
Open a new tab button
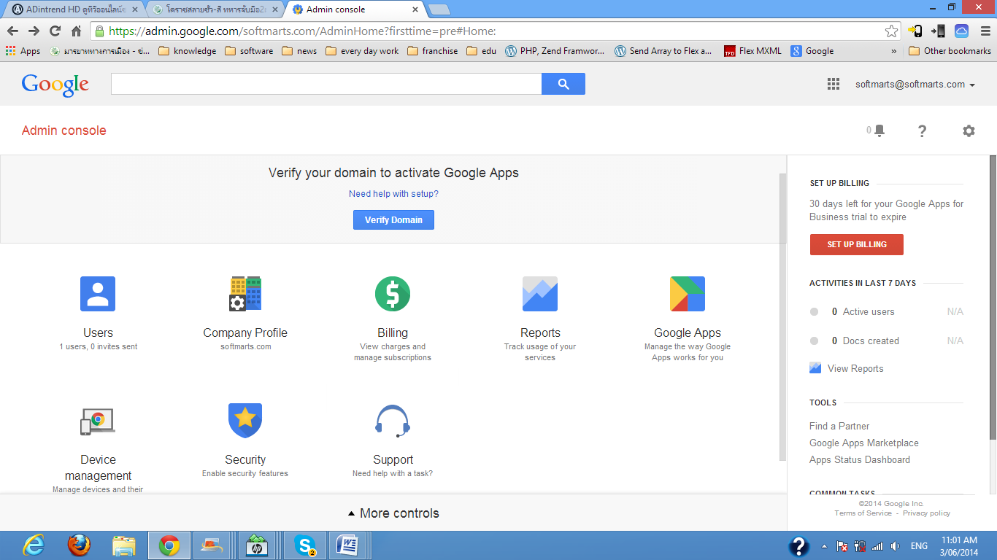click(439, 9)
